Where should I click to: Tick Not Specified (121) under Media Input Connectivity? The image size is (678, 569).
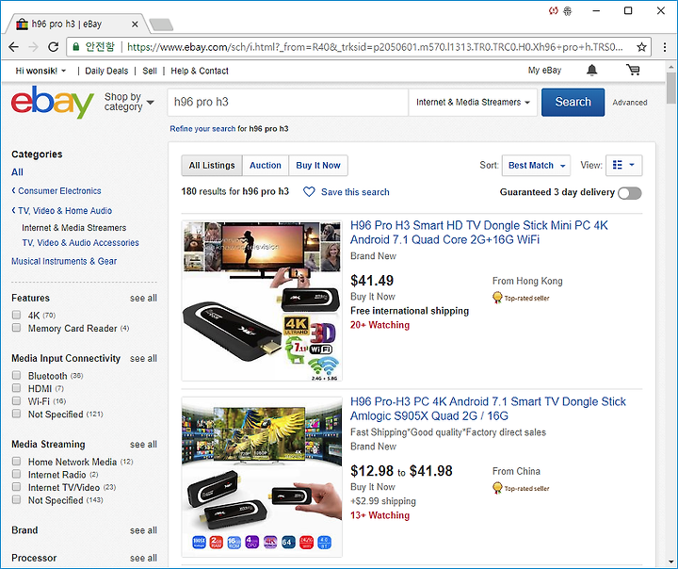coord(16,414)
